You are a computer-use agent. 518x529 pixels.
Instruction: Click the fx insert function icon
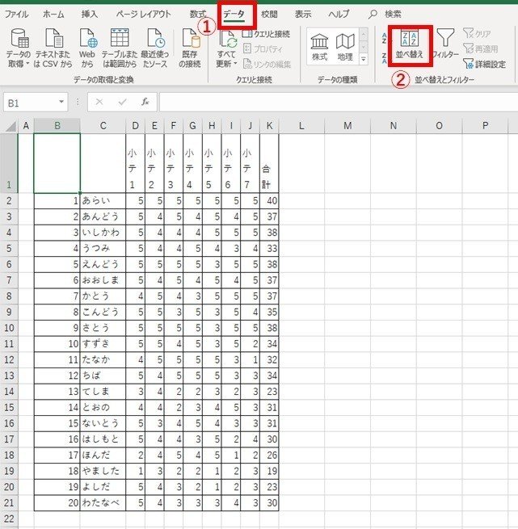tap(145, 102)
